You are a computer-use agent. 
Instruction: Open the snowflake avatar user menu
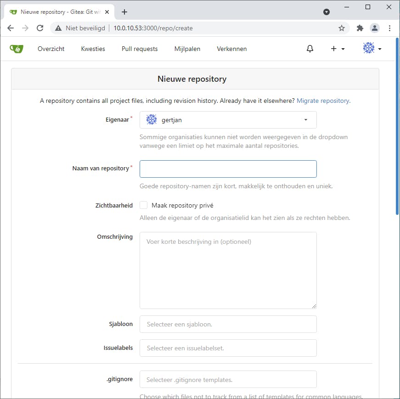click(x=368, y=48)
